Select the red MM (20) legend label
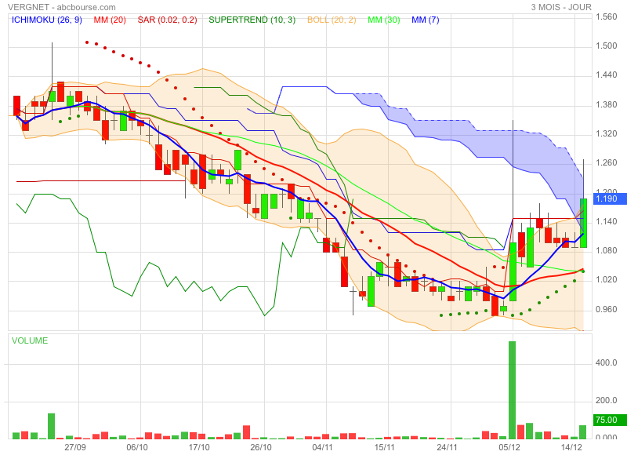Image resolution: width=627 pixels, height=455 pixels. point(110,20)
